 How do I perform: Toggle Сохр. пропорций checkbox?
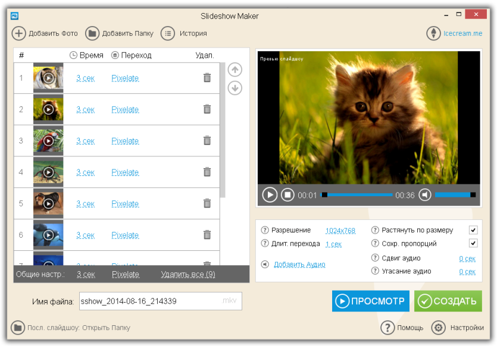point(473,243)
